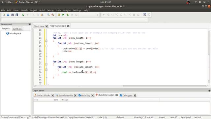This screenshot has width=211, height=119.
Task: Open the system menu arrow in top bar
Action: click(208, 2)
